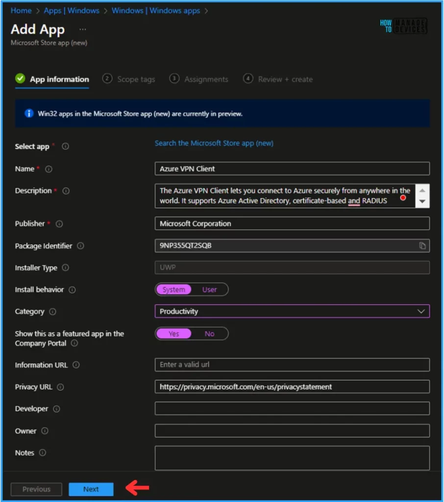444x502 pixels.
Task: Go to Assignments step
Action: coord(199,79)
